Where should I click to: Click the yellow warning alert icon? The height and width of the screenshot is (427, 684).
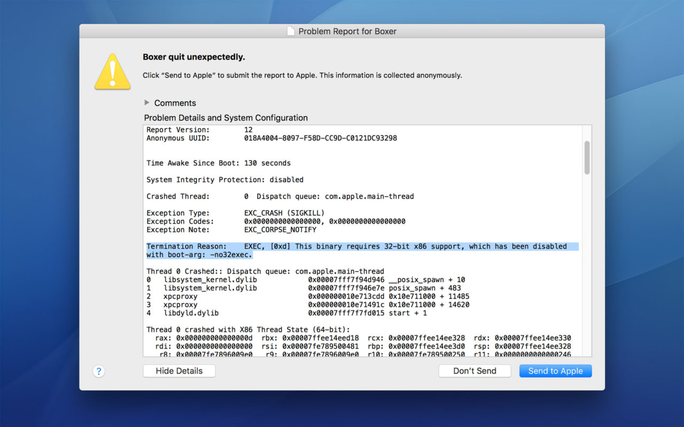tap(112, 71)
